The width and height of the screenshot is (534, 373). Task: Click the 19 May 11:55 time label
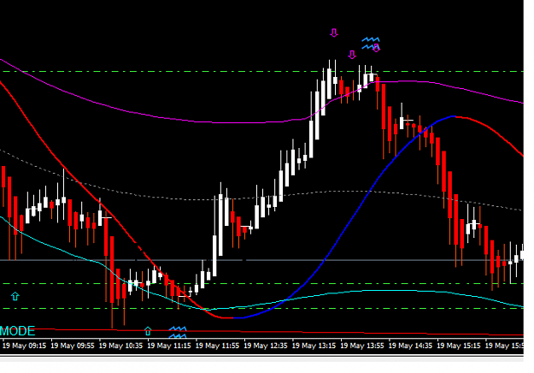pos(217,346)
